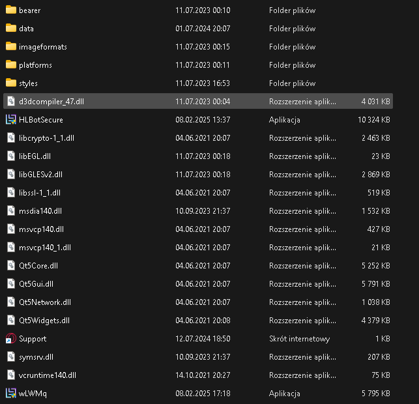
Task: Select the libssl-1_1.dll file name
Action: pos(40,193)
